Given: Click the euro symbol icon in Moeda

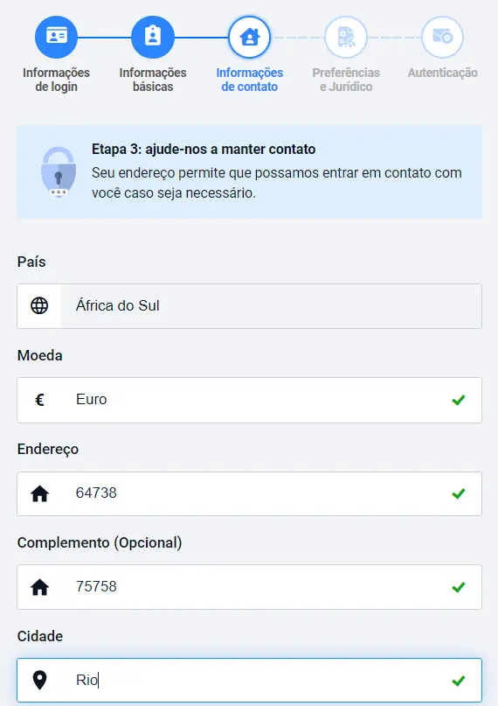Looking at the screenshot, I should tap(39, 400).
